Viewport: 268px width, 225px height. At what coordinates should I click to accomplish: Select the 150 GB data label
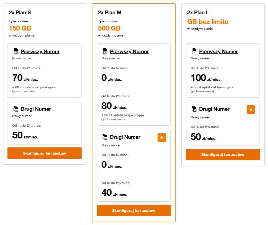(x=20, y=28)
